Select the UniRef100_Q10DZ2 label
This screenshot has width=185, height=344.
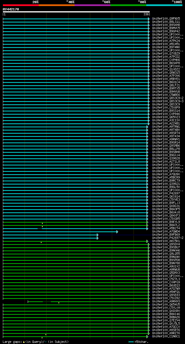pos(166,70)
